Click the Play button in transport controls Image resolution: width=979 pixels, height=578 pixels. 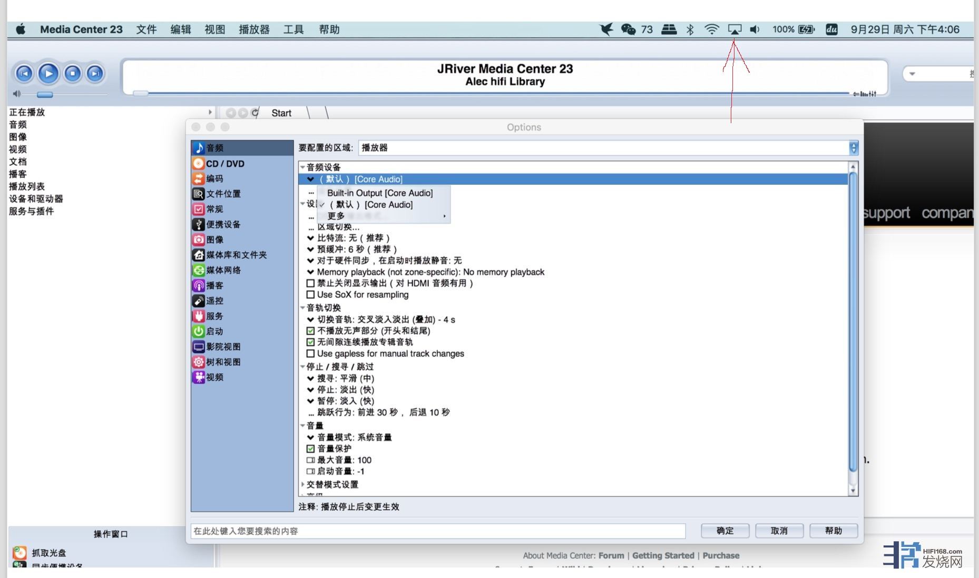[x=48, y=73]
